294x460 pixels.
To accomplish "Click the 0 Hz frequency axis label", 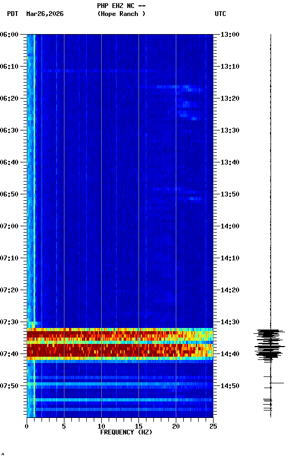I will (x=27, y=426).
